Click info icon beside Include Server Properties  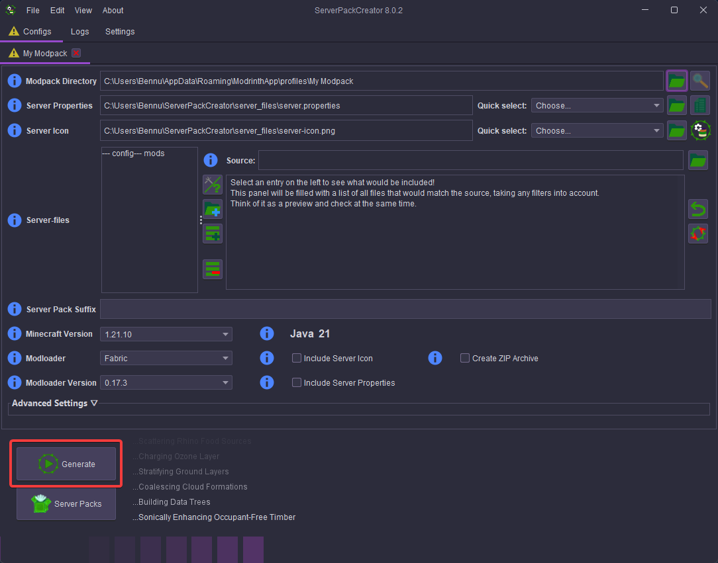tap(266, 382)
